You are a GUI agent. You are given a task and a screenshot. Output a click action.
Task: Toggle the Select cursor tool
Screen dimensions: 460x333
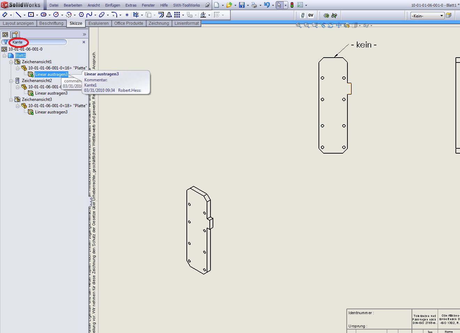[x=279, y=5]
